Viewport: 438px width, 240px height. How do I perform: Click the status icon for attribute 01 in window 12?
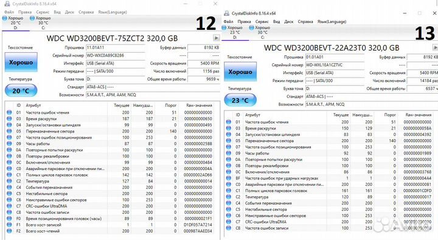9,112
